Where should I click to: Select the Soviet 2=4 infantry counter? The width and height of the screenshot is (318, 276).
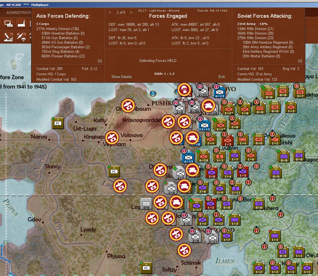[211, 140]
